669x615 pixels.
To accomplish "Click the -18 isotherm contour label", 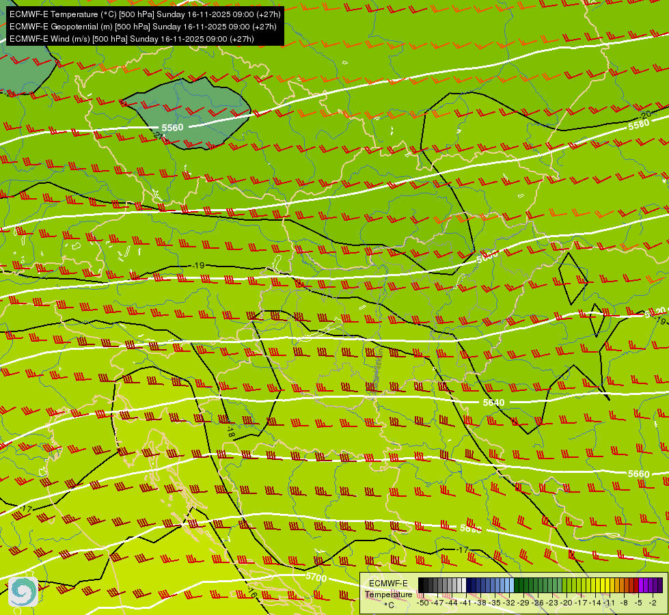I will (230, 433).
